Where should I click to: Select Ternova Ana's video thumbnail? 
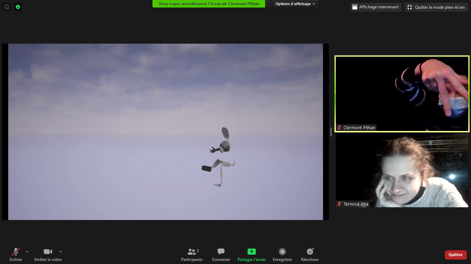pyautogui.click(x=402, y=170)
